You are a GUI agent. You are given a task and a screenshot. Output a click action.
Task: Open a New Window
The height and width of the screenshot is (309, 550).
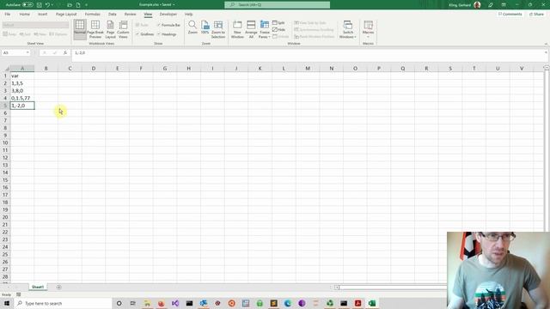[237, 29]
